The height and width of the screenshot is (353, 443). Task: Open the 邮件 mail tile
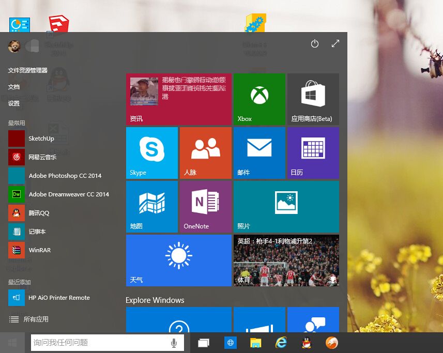[259, 153]
